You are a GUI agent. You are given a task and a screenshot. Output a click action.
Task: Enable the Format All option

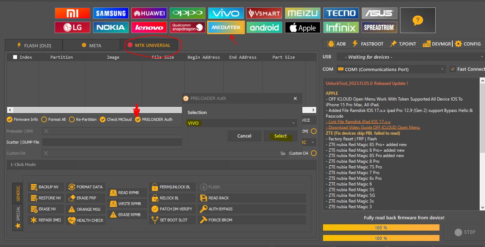pos(54,119)
